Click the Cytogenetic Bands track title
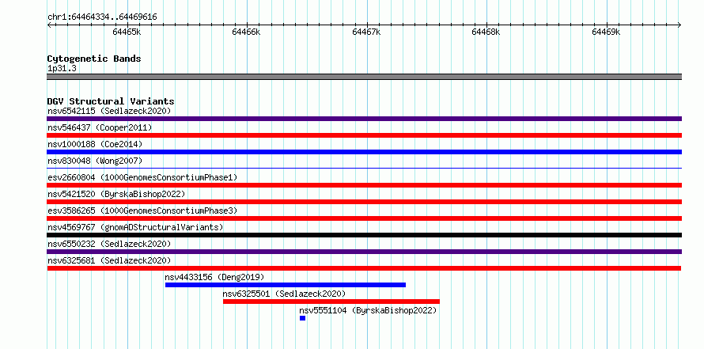Image resolution: width=704 pixels, height=349 pixels. (94, 59)
